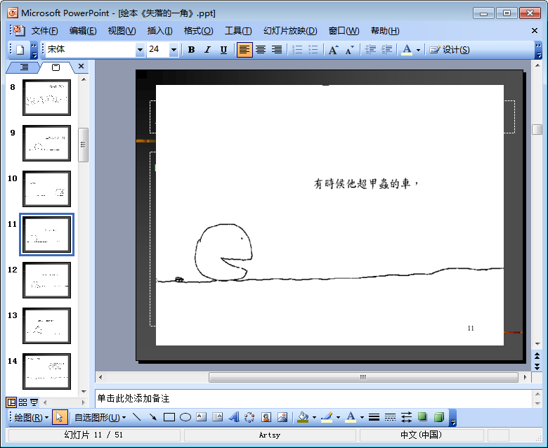Choose the Select Objects arrow tool
The height and width of the screenshot is (448, 548).
60,417
